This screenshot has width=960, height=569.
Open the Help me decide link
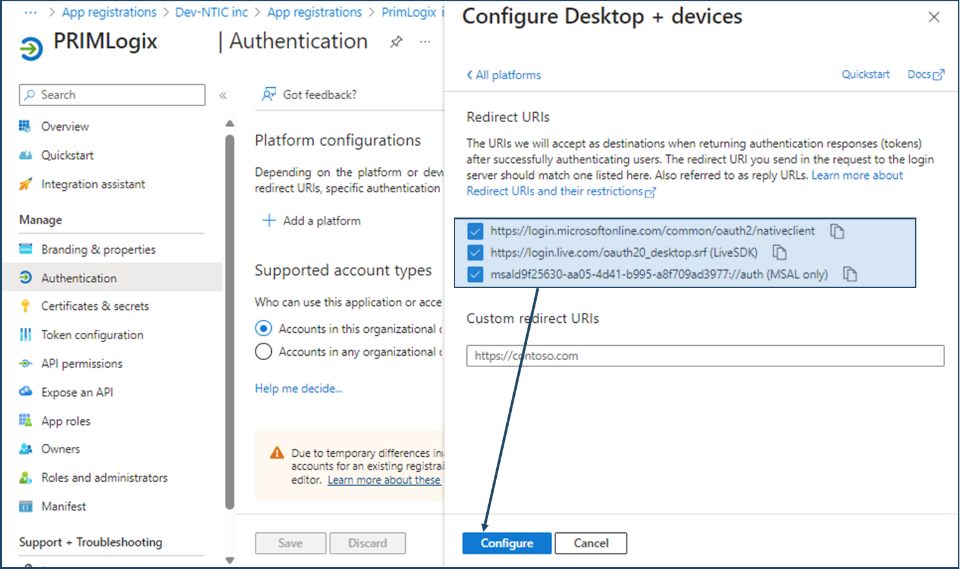click(299, 388)
